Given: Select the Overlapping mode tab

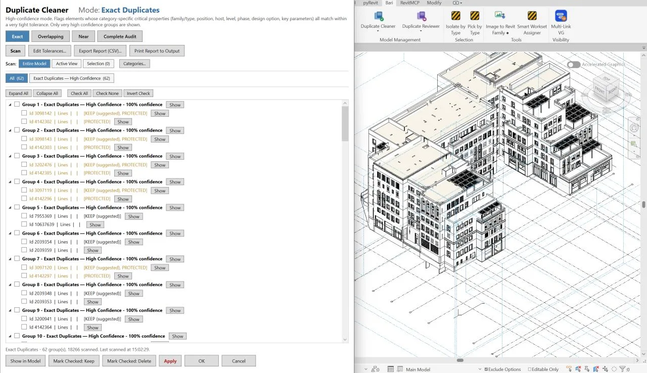Looking at the screenshot, I should tap(51, 36).
